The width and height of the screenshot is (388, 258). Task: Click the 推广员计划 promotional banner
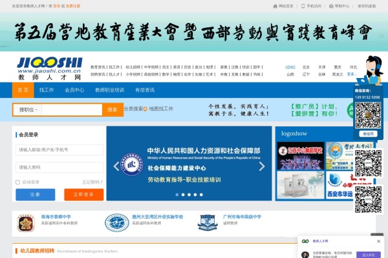pos(314,110)
